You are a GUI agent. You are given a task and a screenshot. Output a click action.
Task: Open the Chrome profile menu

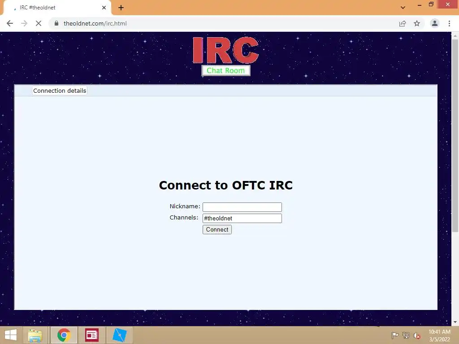click(435, 23)
